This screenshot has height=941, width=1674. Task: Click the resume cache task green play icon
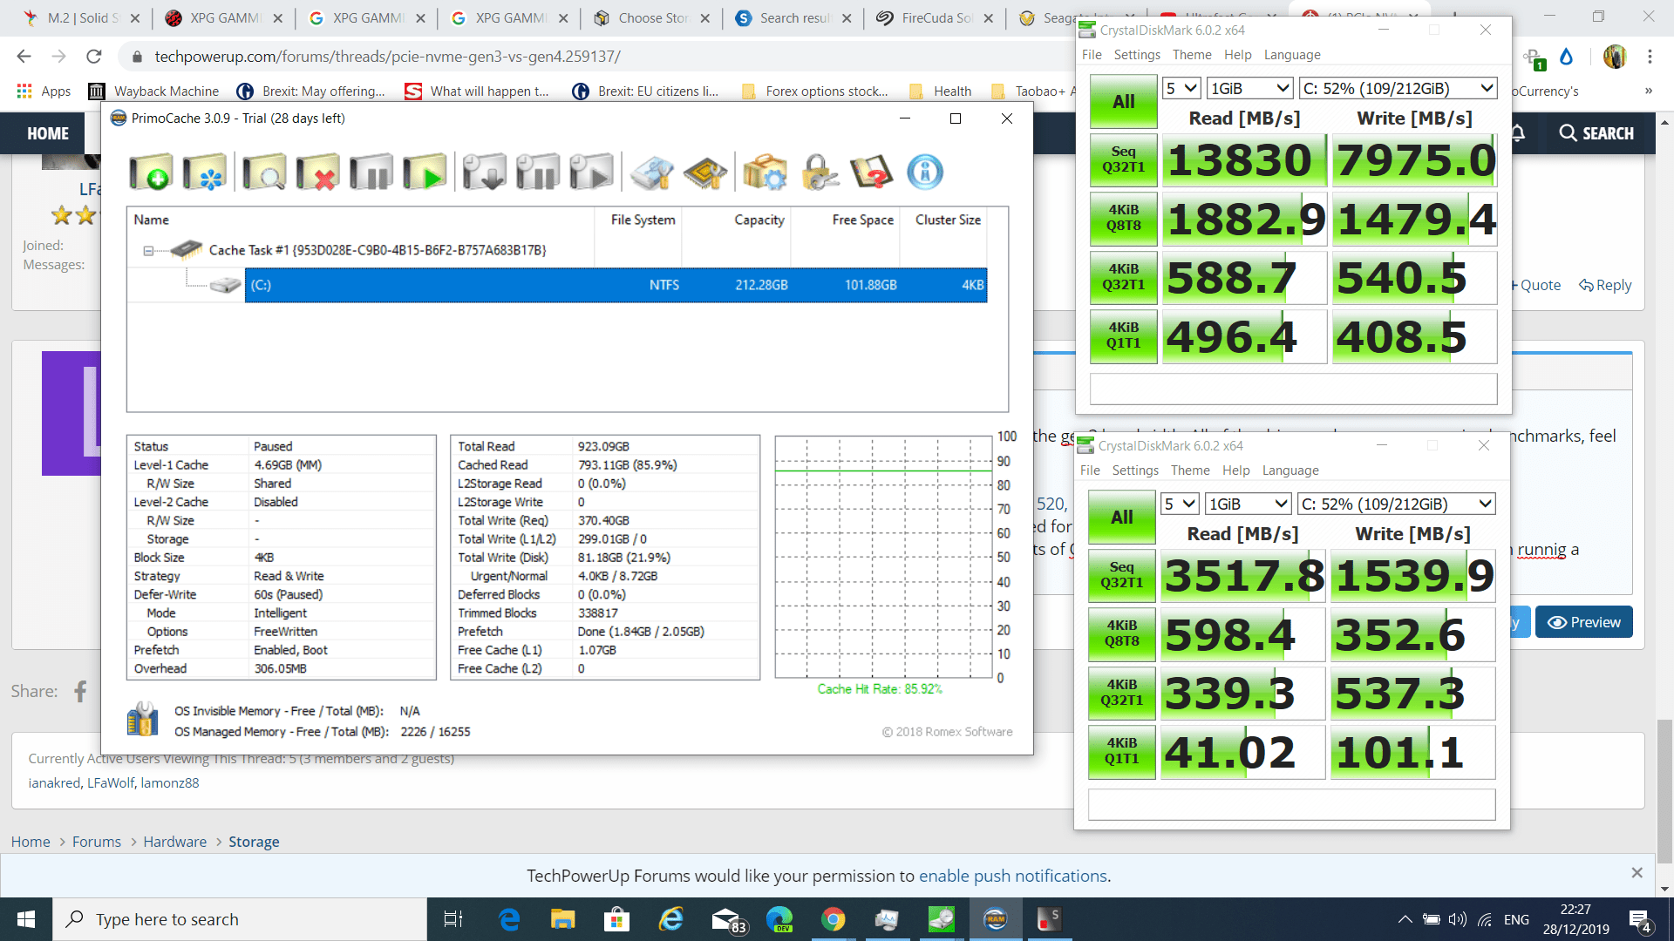click(425, 172)
